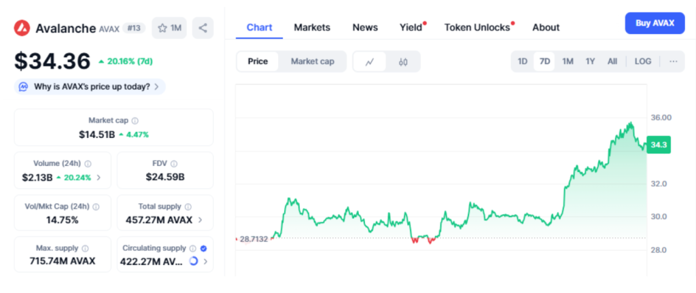The image size is (696, 293).
Task: Switch to candlestick chart view
Action: tap(403, 62)
